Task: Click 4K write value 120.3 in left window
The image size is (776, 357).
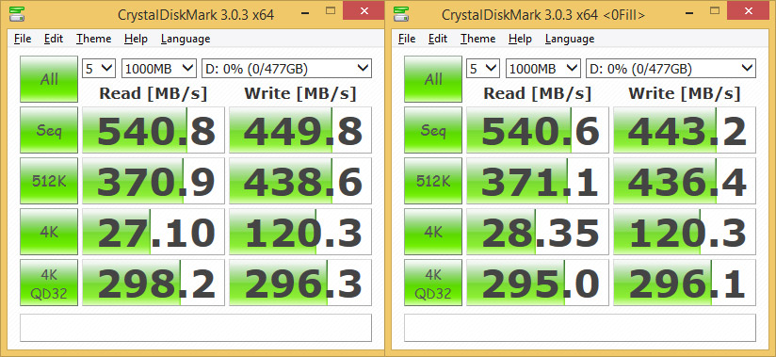Action: click(x=300, y=232)
